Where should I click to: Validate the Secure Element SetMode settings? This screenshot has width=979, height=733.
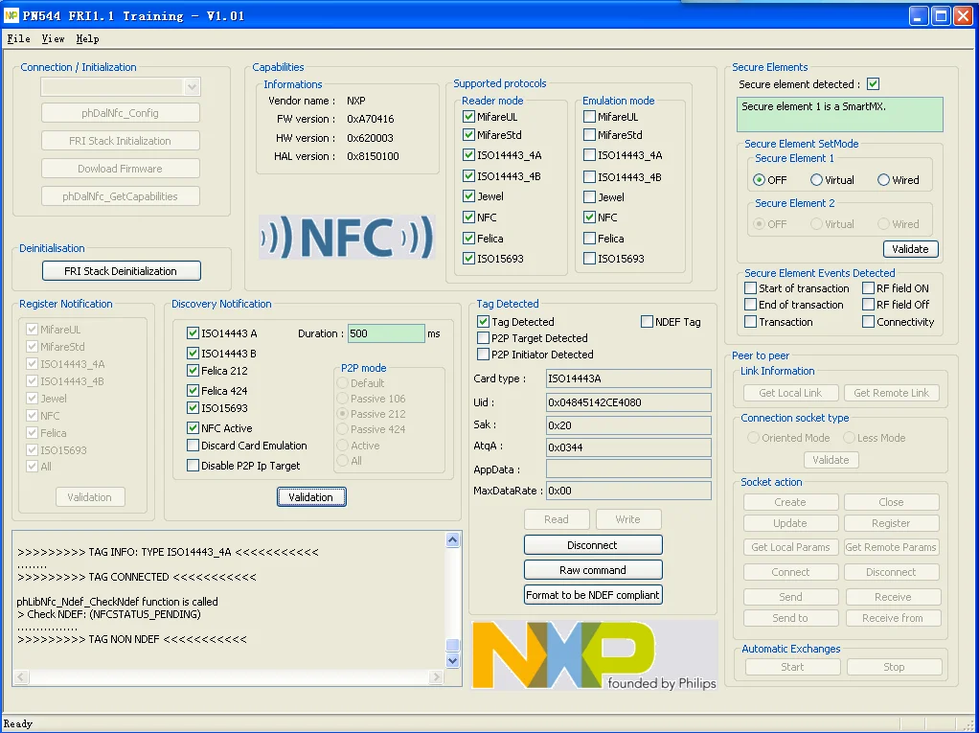click(x=909, y=249)
